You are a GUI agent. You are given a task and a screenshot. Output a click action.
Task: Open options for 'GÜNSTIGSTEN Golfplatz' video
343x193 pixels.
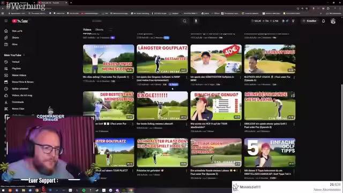pyautogui.click(x=240, y=77)
